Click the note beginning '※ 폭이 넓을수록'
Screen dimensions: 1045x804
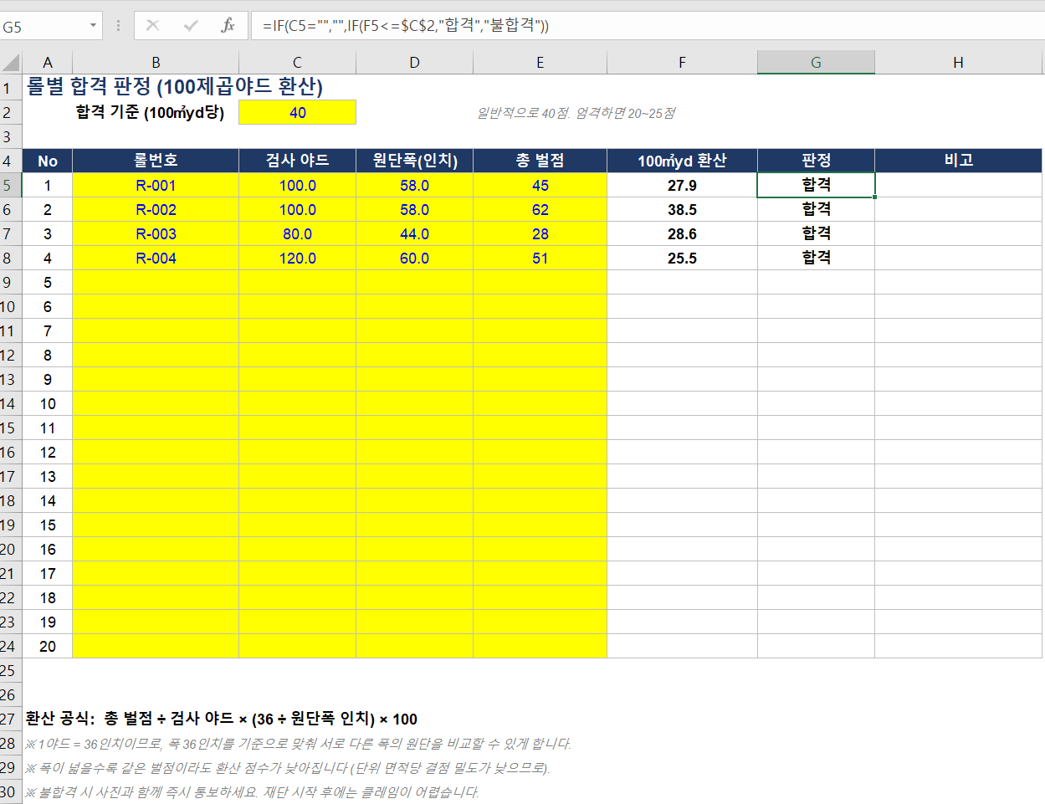pos(287,768)
